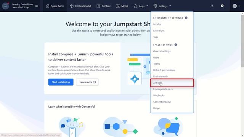The image size is (244, 137).
Task: Click the user avatar
Action: click(235, 6)
